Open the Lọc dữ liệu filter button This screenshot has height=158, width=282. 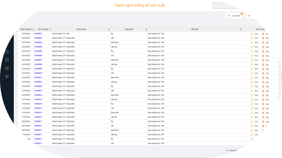[x=234, y=16]
